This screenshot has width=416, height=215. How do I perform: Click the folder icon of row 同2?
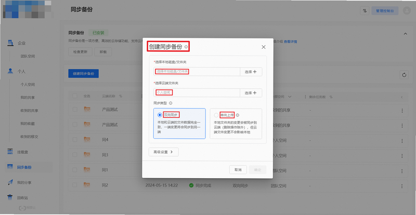click(87, 185)
